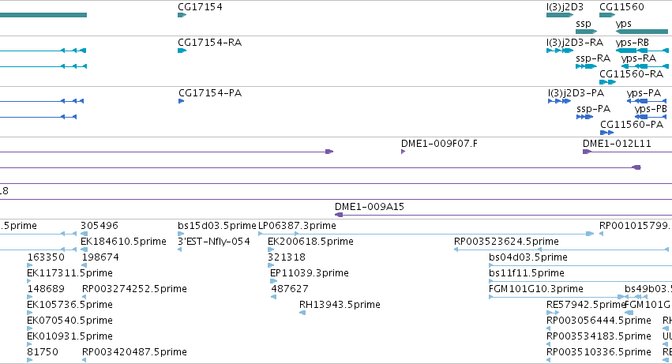Click the EK117311.5prime EST label
672x364 pixels.
69,273
